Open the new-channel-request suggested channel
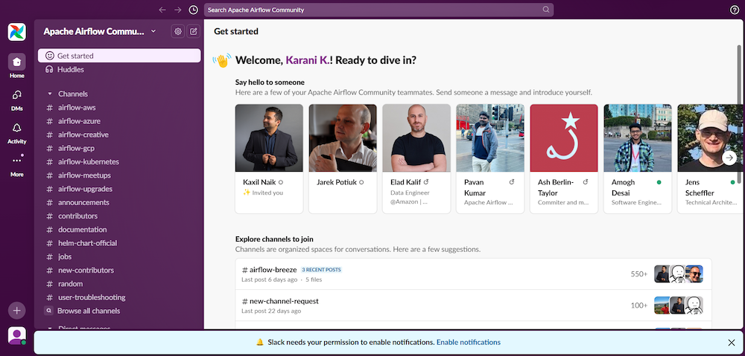This screenshot has width=745, height=356. click(x=473, y=305)
